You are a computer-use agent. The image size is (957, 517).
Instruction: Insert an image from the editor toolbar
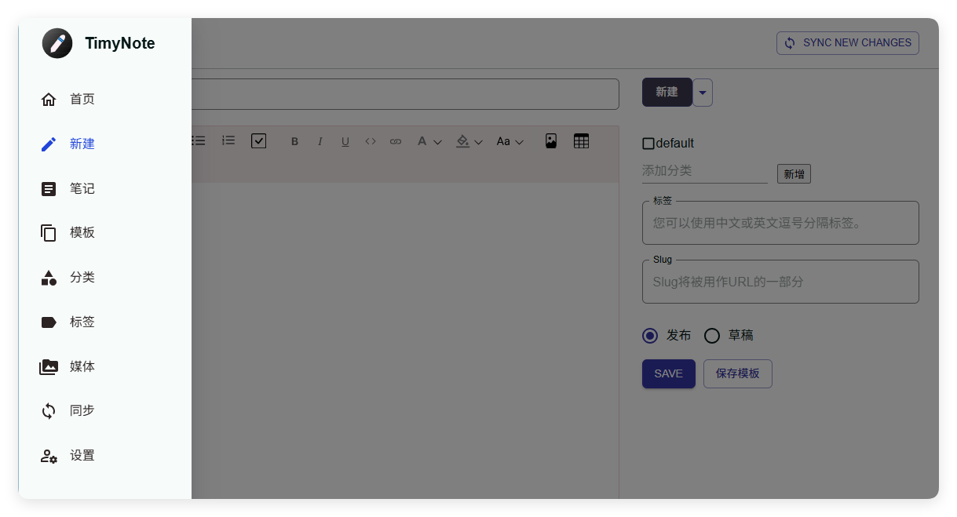pyautogui.click(x=550, y=140)
